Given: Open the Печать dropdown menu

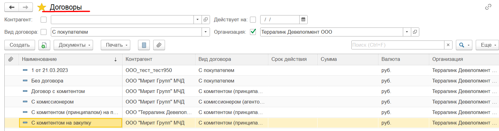Looking at the screenshot, I should pyautogui.click(x=115, y=45).
